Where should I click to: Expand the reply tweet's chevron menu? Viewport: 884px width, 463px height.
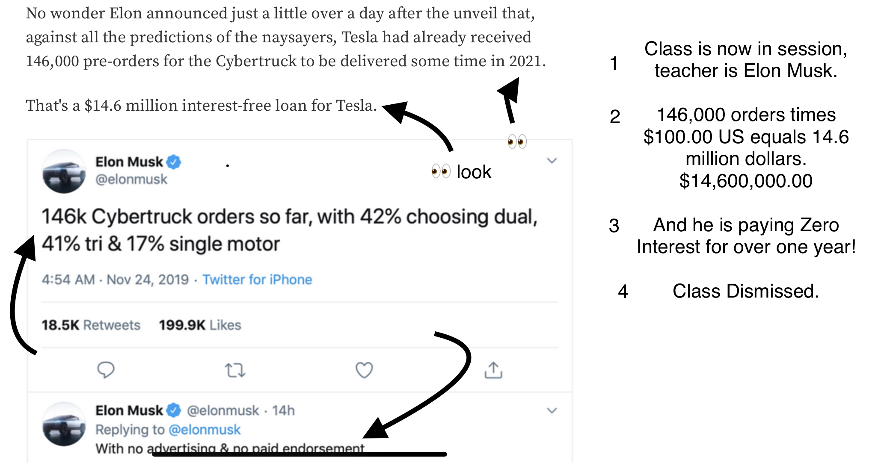[x=552, y=411]
